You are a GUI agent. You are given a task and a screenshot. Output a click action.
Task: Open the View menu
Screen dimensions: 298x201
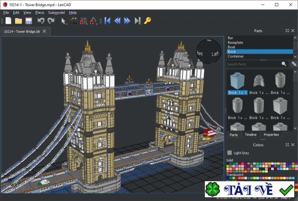click(27, 13)
